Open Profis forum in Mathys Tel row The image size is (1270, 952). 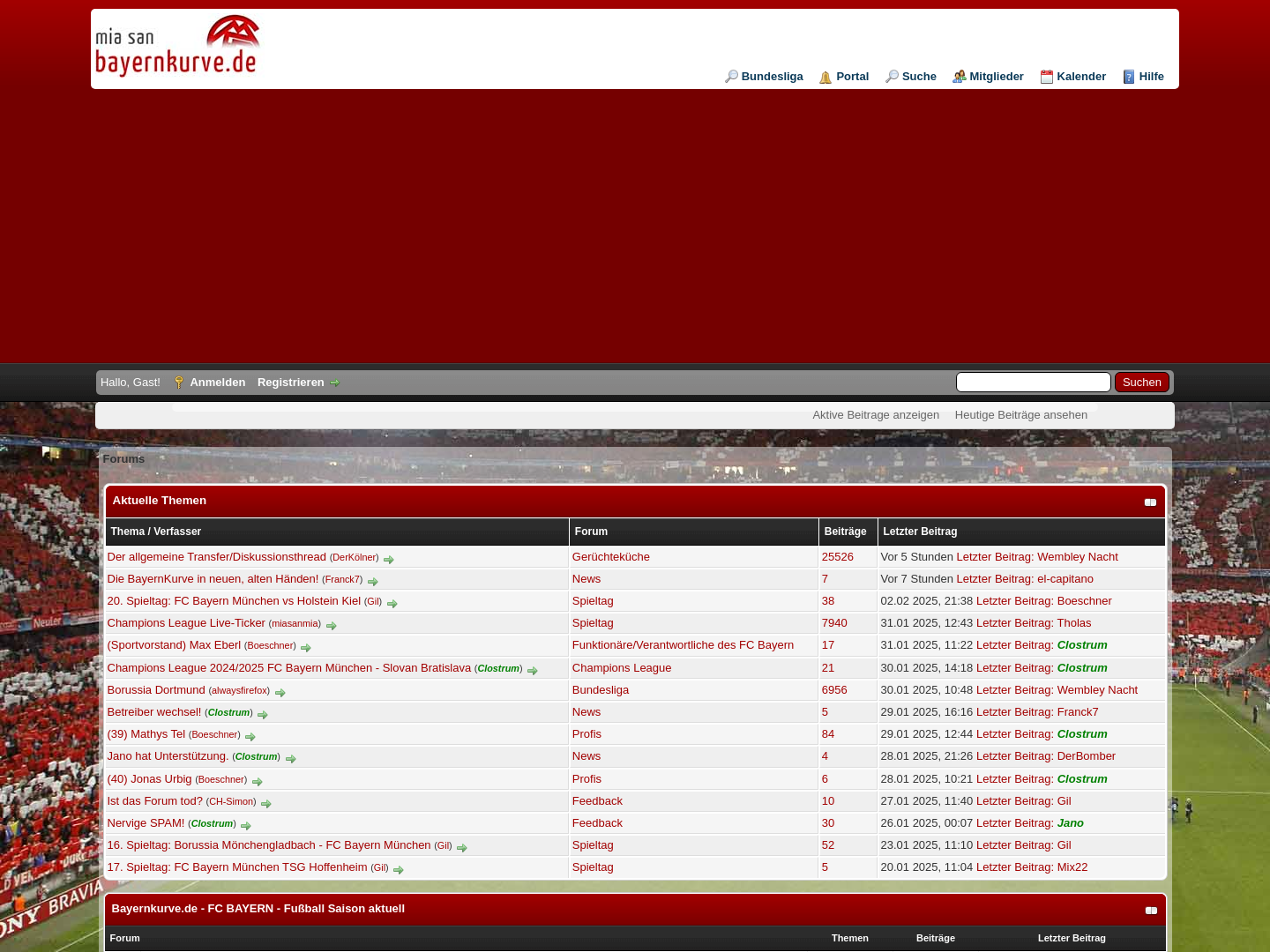click(x=586, y=734)
